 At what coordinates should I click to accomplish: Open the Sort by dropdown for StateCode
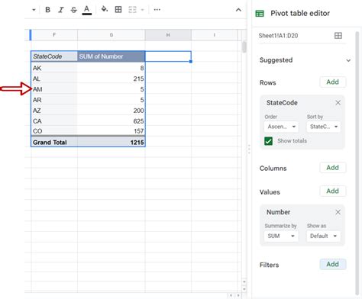click(x=324, y=127)
